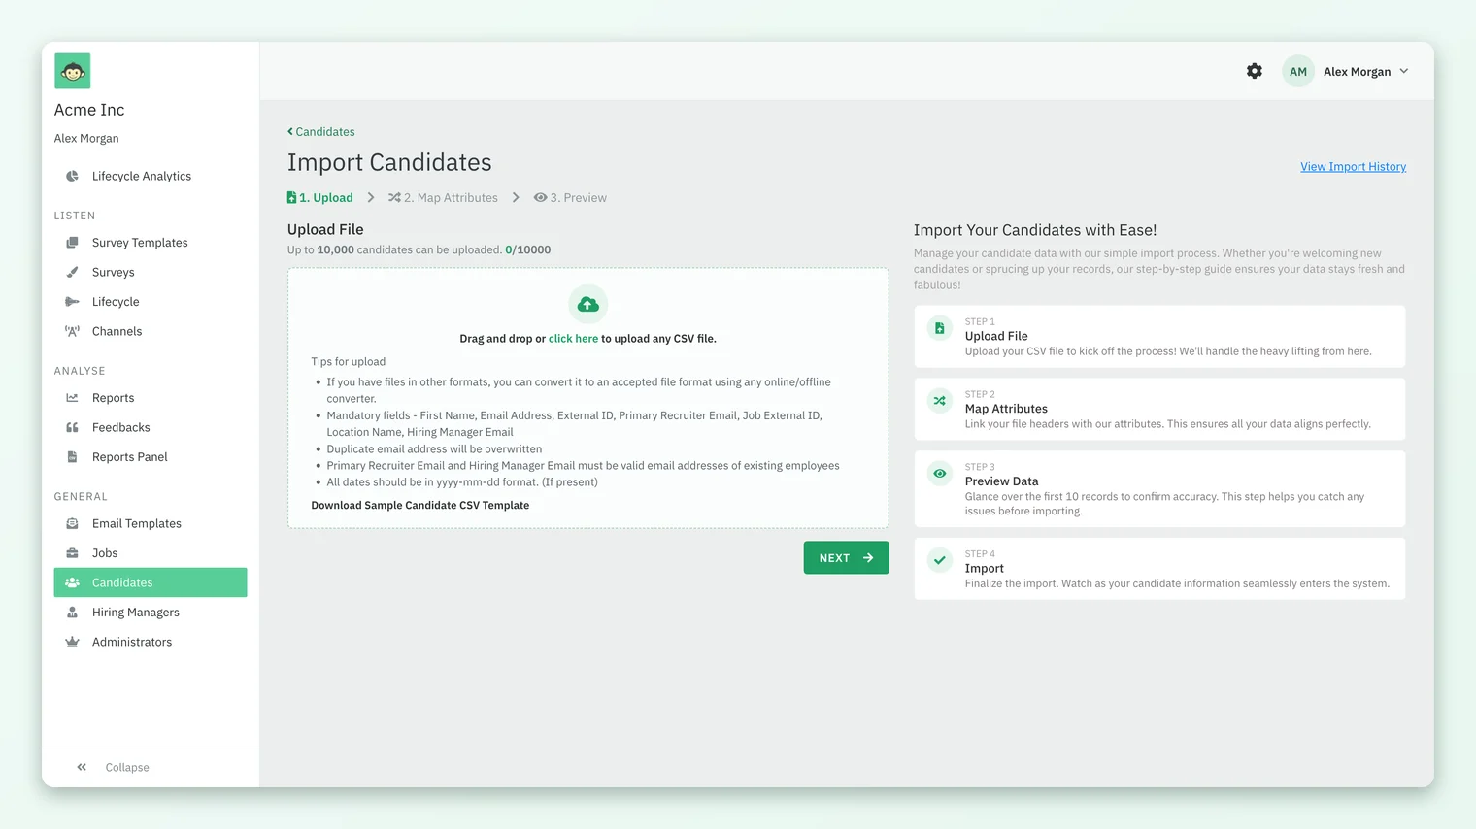Select the 2. Map Attributes step
Image resolution: width=1476 pixels, height=829 pixels.
443,198
